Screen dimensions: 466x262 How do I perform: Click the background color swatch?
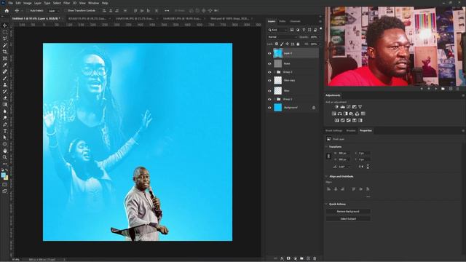coord(7,178)
